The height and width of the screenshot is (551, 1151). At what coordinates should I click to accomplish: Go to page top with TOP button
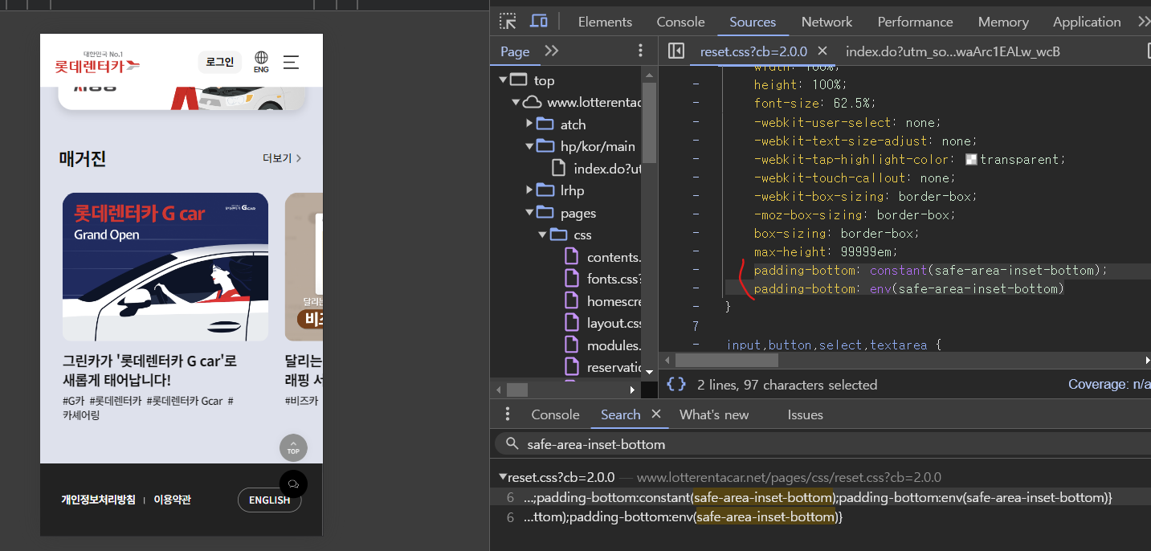click(x=293, y=447)
